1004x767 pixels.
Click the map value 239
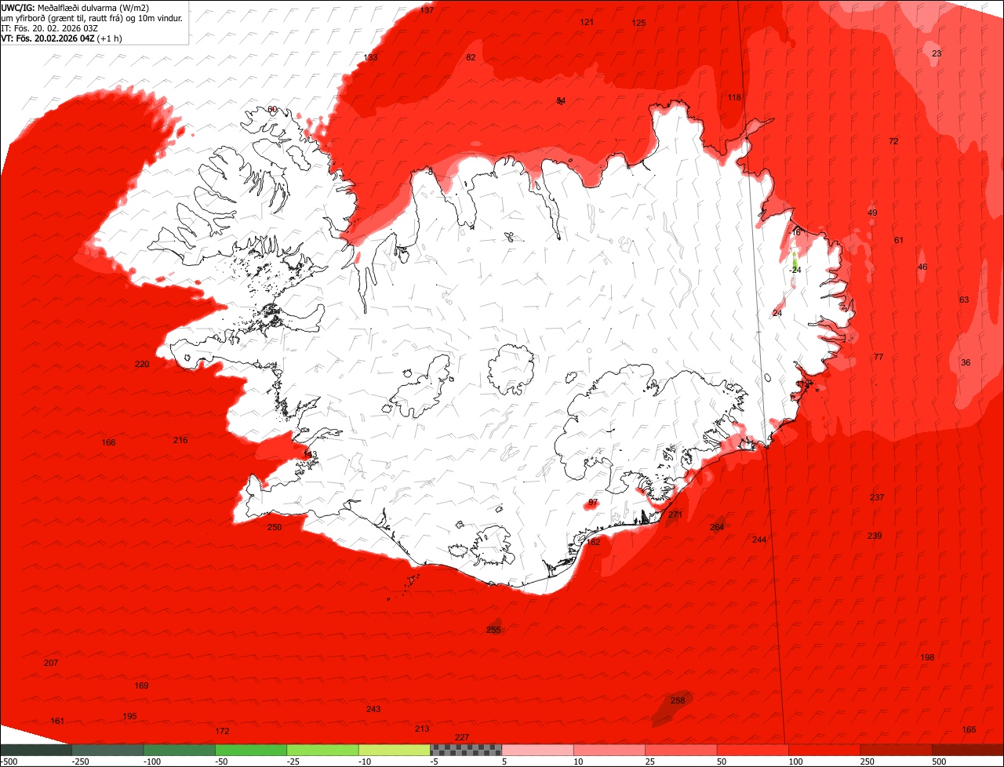click(x=875, y=536)
